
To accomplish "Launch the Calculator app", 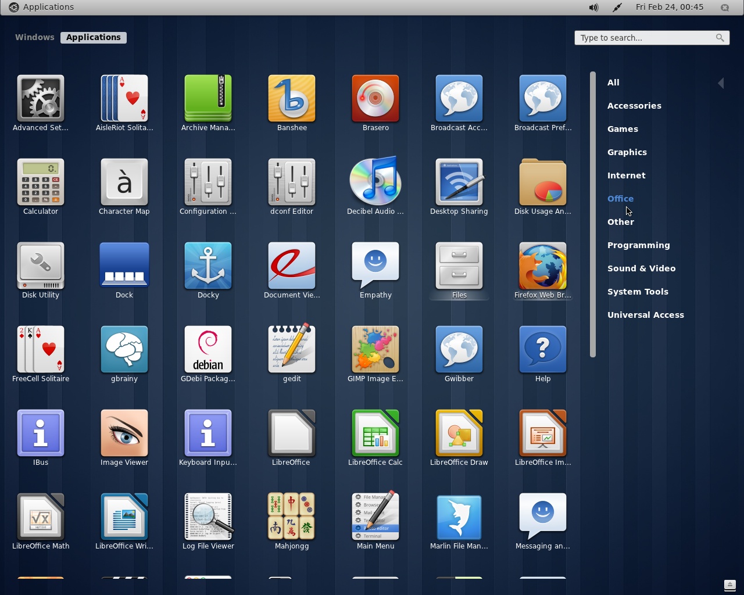I will tap(41, 187).
